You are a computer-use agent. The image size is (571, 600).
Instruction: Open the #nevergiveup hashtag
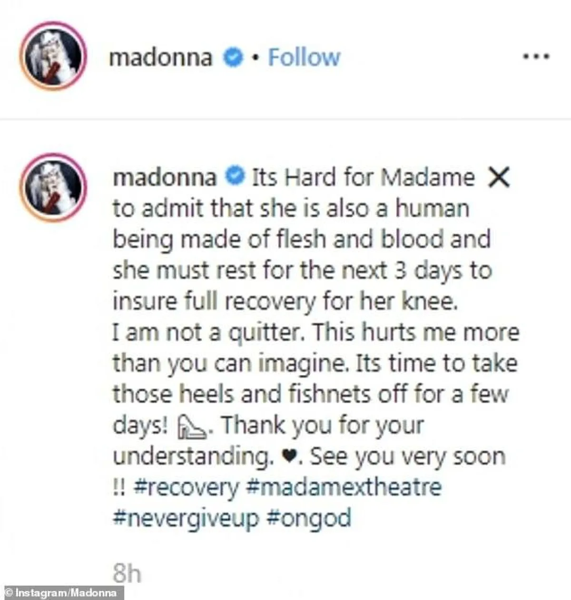click(x=186, y=518)
